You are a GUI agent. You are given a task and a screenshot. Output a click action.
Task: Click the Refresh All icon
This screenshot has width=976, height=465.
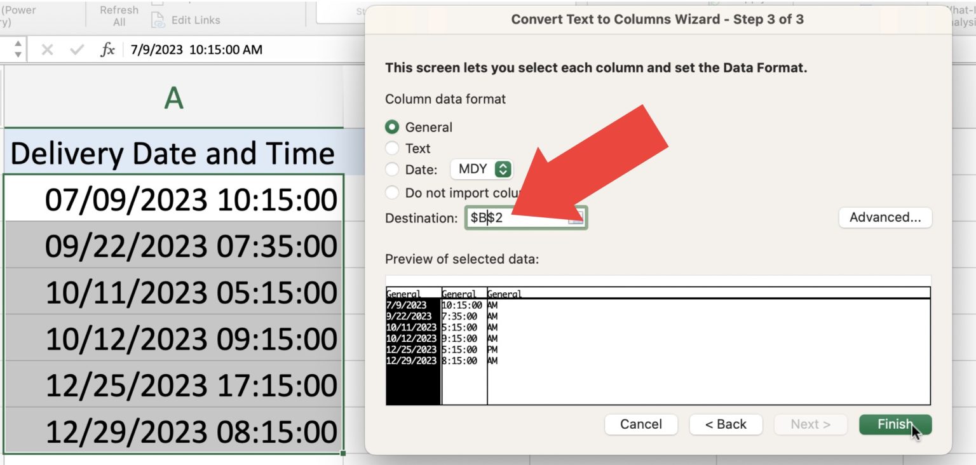(119, 14)
